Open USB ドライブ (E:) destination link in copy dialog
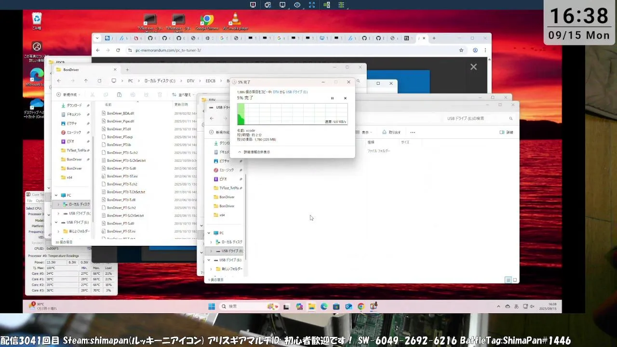This screenshot has height=347, width=617. tap(296, 92)
